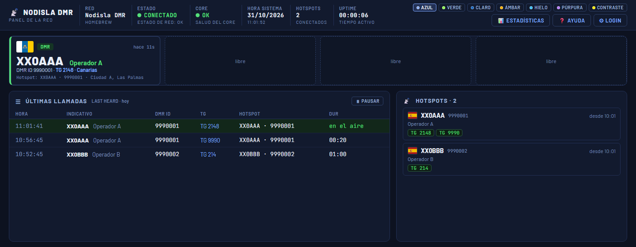Select callsign XX0AAA in the 10:56:45 row
Image resolution: width=636 pixels, height=247 pixels.
[x=78, y=140]
